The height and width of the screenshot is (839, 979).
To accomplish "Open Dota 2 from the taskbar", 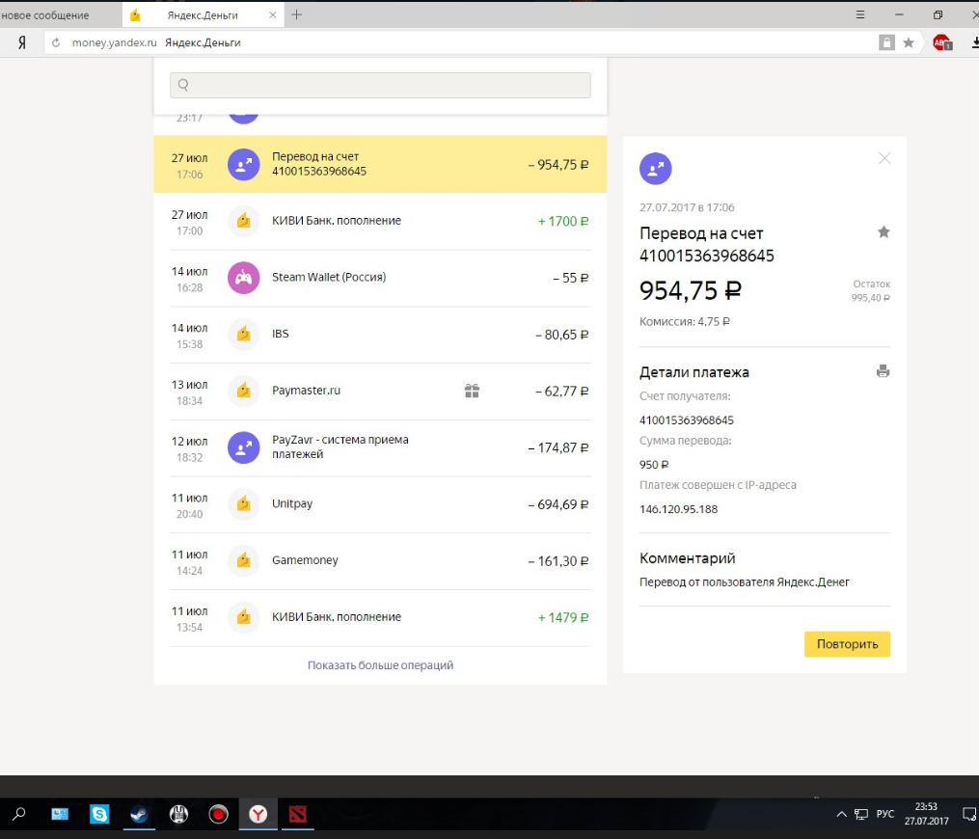I will pos(298,814).
